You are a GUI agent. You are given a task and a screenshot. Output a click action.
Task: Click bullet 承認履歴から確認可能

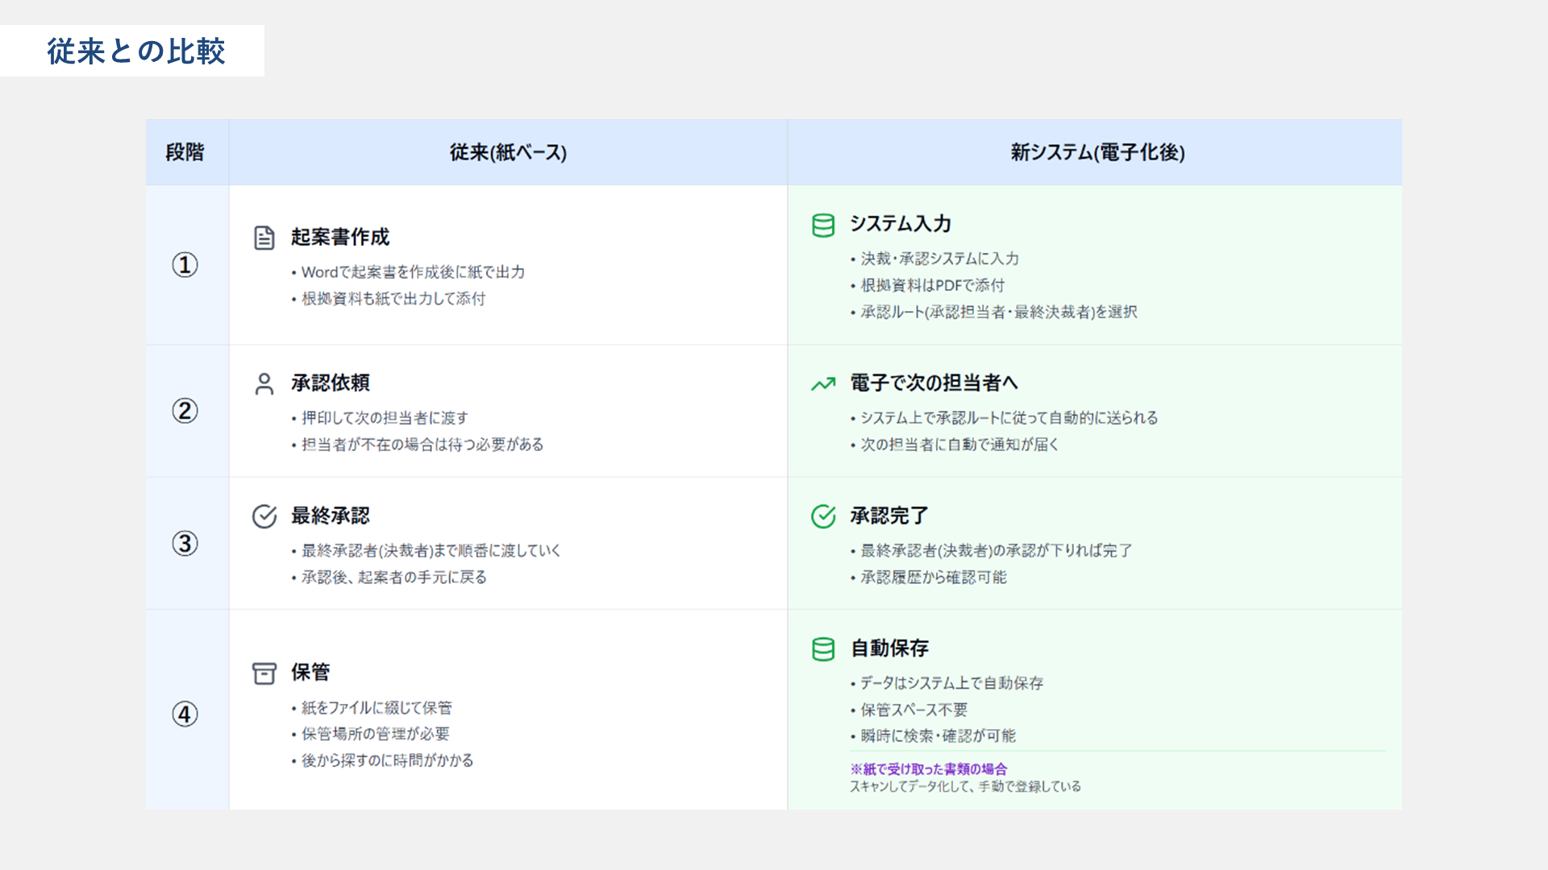tap(929, 578)
